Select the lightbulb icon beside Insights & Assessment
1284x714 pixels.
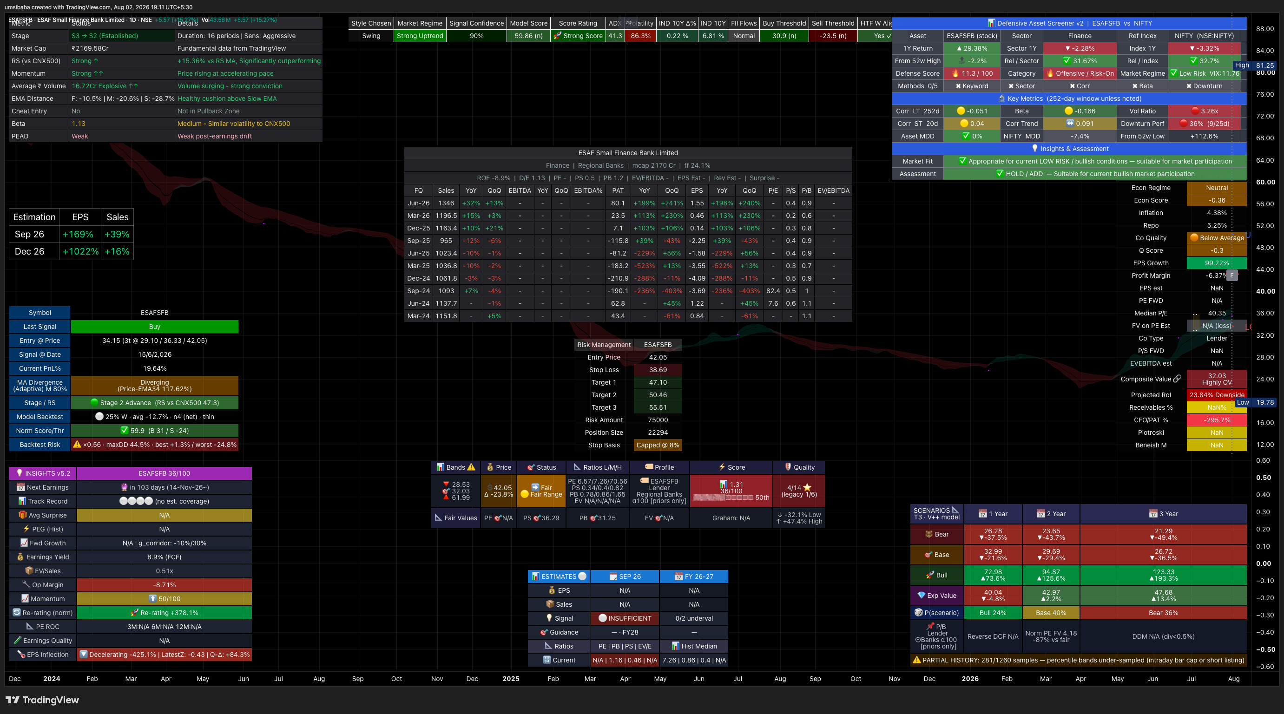pyautogui.click(x=1035, y=149)
